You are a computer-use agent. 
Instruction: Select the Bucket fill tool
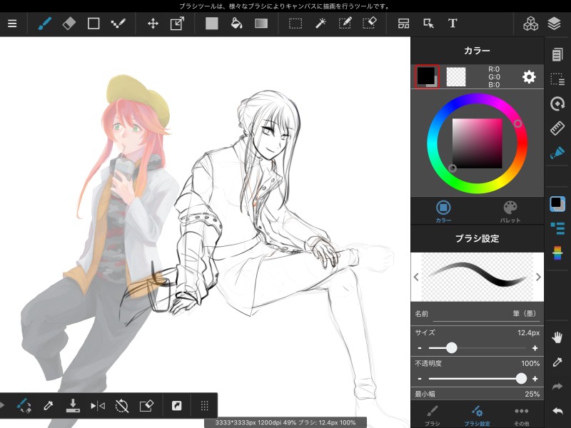(236, 23)
